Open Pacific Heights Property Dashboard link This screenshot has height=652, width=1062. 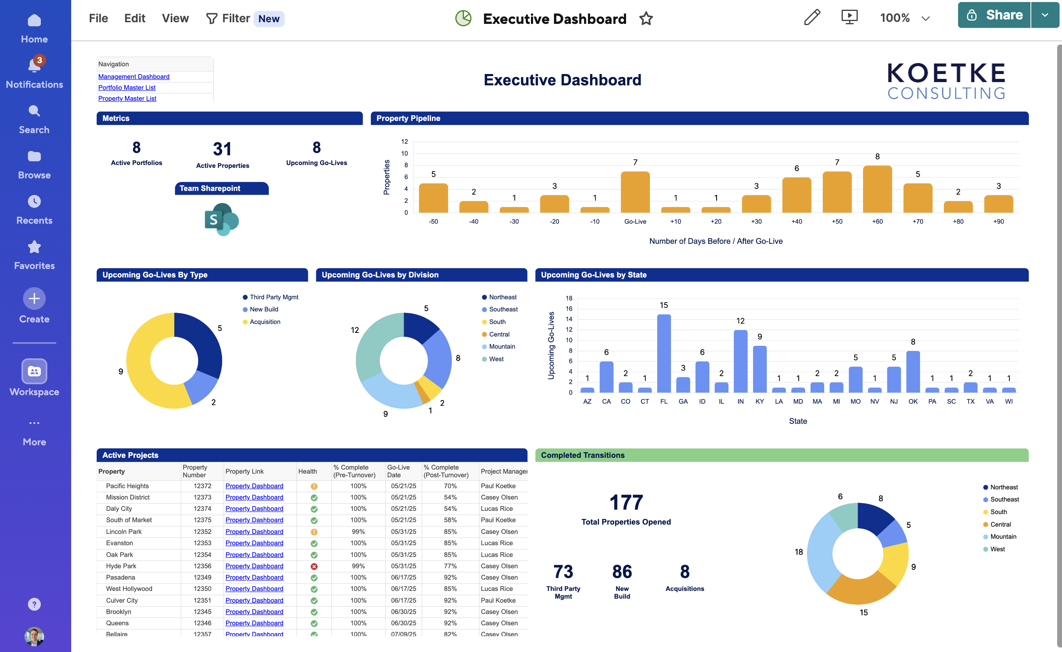(x=254, y=486)
